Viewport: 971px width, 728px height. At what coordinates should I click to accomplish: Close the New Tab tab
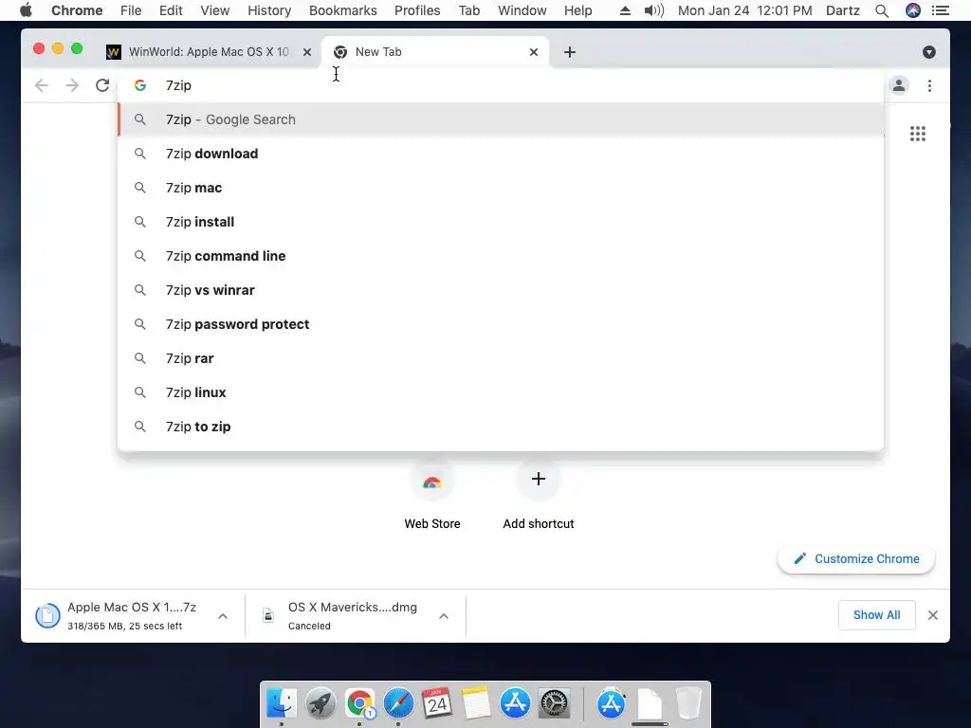(534, 52)
